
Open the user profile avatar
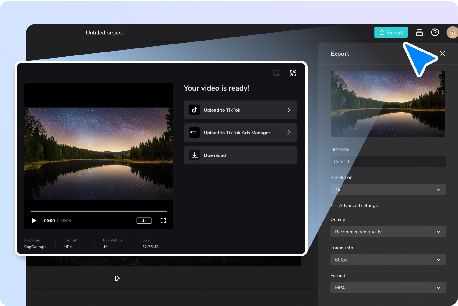453,32
